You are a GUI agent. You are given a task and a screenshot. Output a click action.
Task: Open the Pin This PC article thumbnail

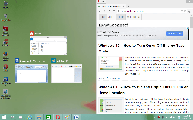coord(111,105)
